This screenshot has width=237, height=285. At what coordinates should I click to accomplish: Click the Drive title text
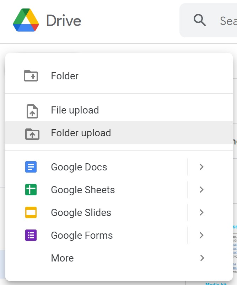click(x=64, y=21)
